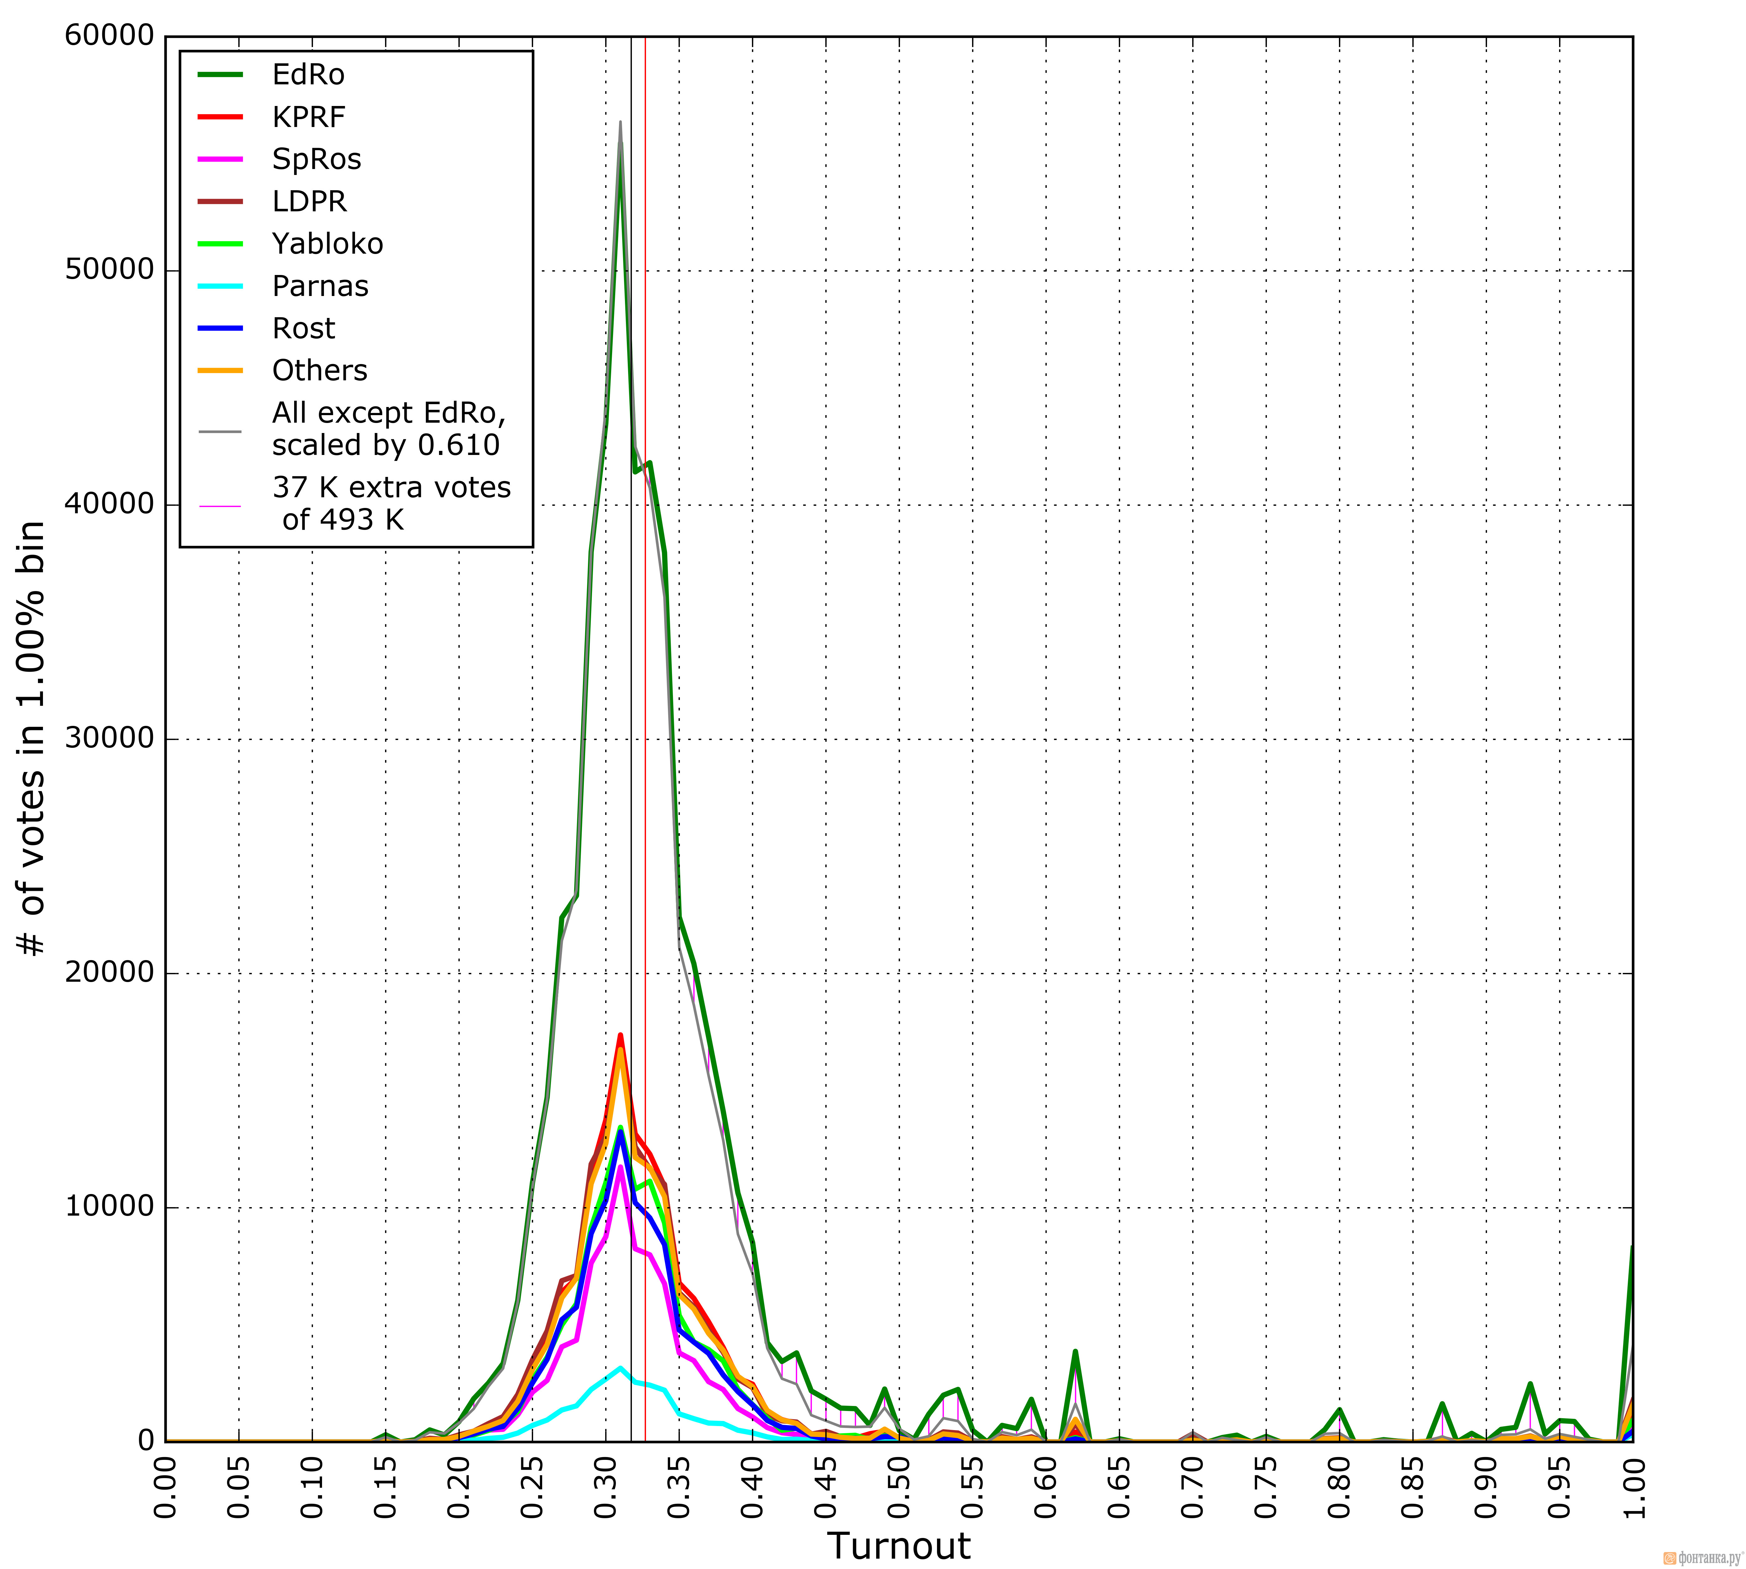
Task: Click 'All except EdRo, scaled by 0.610' legend text
Action: point(389,429)
